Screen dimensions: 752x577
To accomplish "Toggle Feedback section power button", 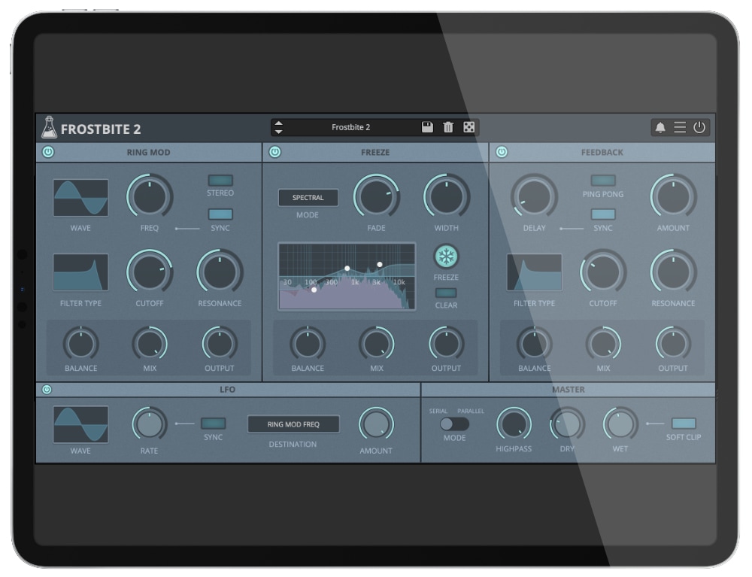I will (x=502, y=152).
